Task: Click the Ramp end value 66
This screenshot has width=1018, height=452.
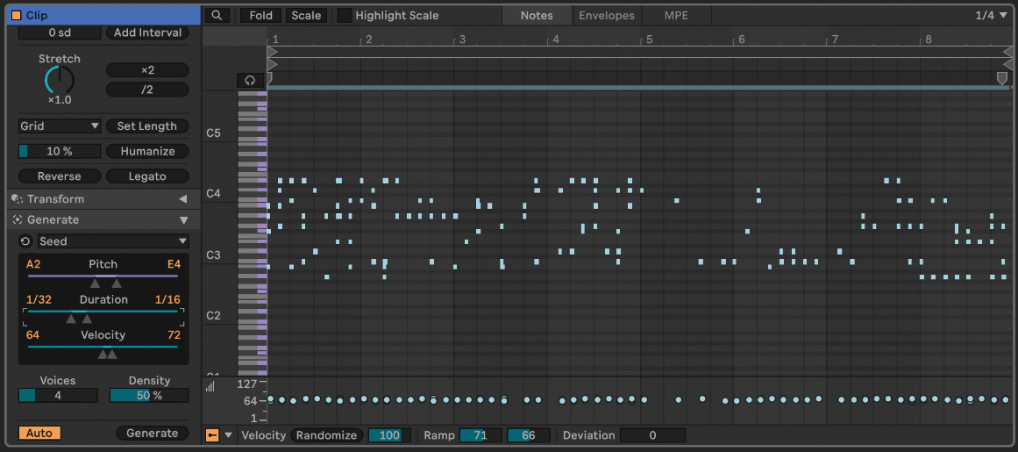Action: click(529, 435)
